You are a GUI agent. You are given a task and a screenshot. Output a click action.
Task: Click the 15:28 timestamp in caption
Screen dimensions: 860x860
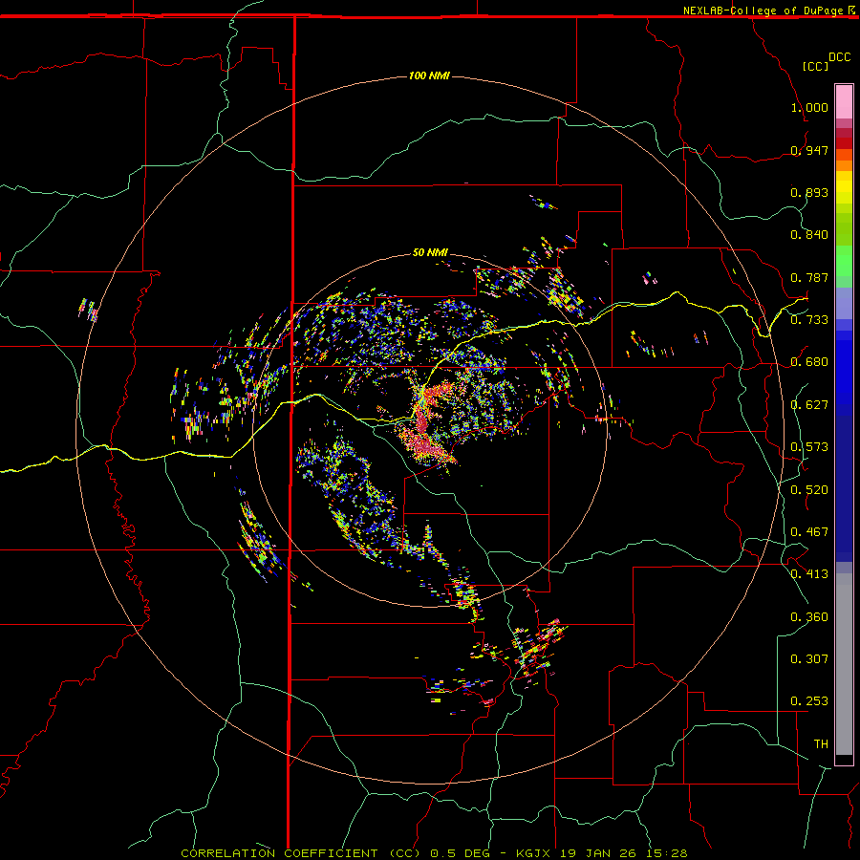[x=666, y=853]
